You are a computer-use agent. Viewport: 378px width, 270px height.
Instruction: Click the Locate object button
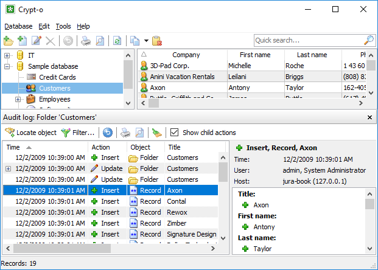(x=30, y=132)
